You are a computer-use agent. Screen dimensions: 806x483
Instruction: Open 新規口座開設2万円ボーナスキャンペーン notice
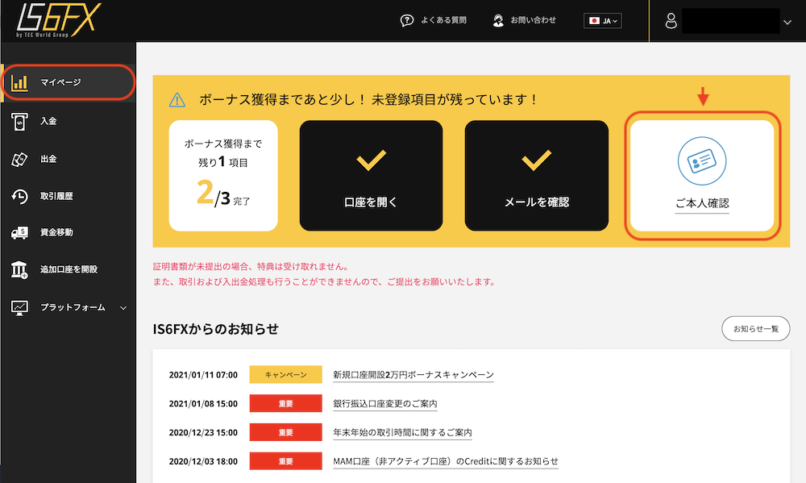point(413,375)
